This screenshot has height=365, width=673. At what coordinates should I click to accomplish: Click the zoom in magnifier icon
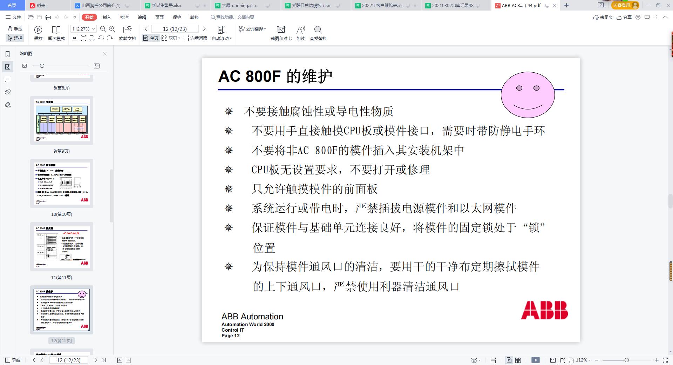(x=112, y=29)
